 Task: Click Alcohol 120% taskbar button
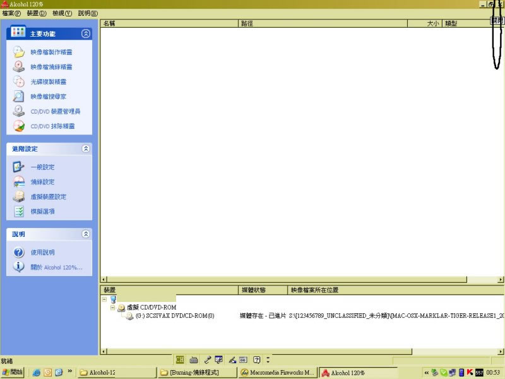coord(358,373)
